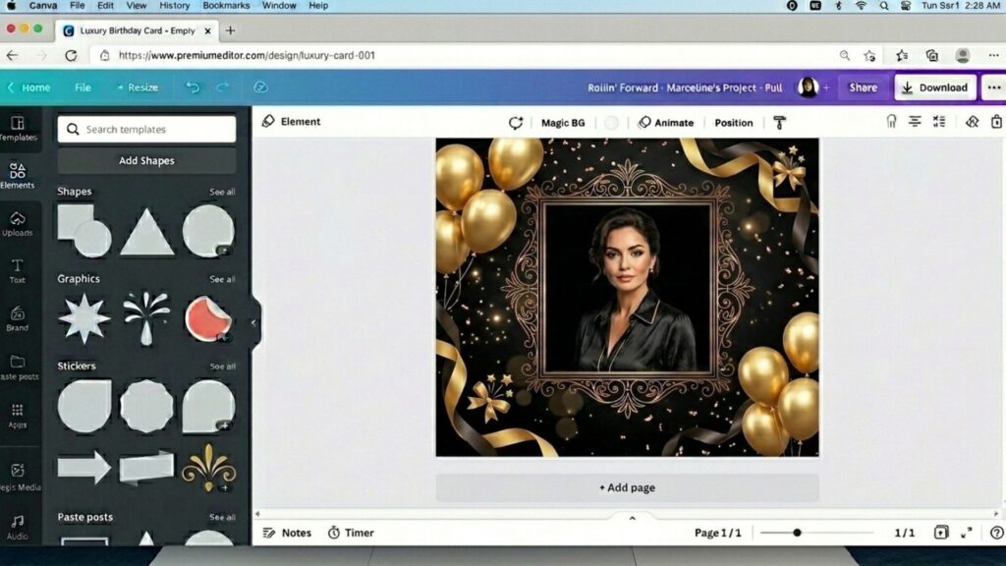Choose the gold fleur-de-lis sticker
This screenshot has height=566, width=1006.
(x=209, y=467)
